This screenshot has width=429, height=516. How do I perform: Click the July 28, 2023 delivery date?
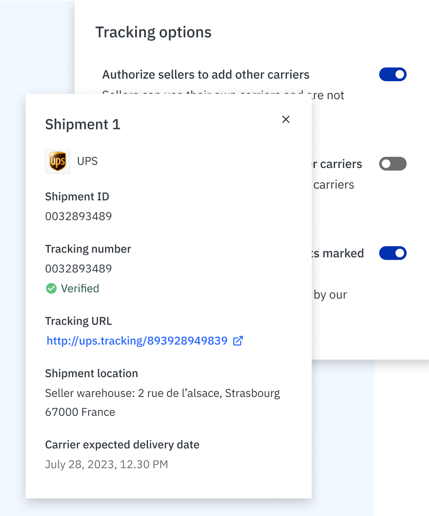coord(106,464)
